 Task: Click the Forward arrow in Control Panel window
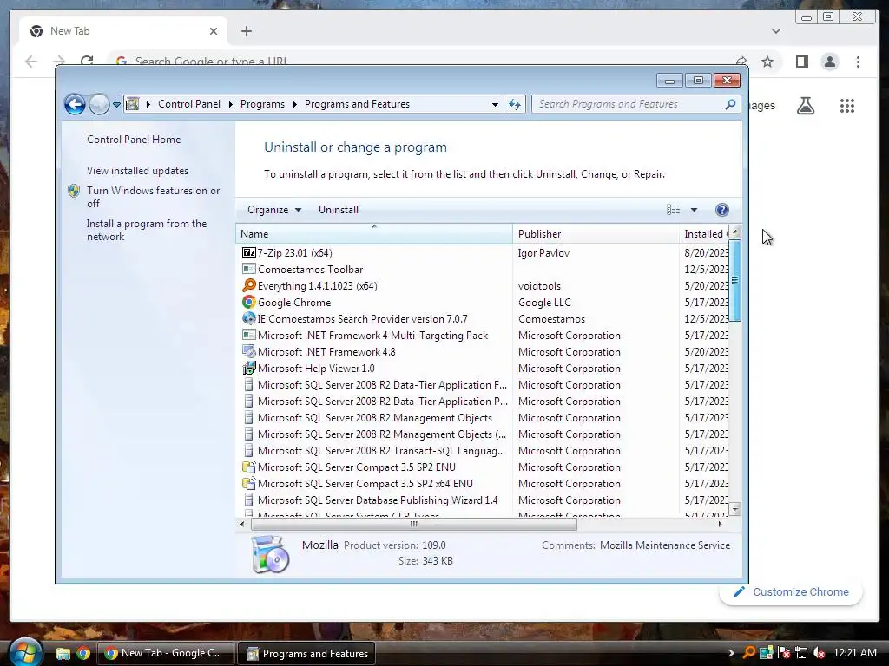click(x=99, y=104)
